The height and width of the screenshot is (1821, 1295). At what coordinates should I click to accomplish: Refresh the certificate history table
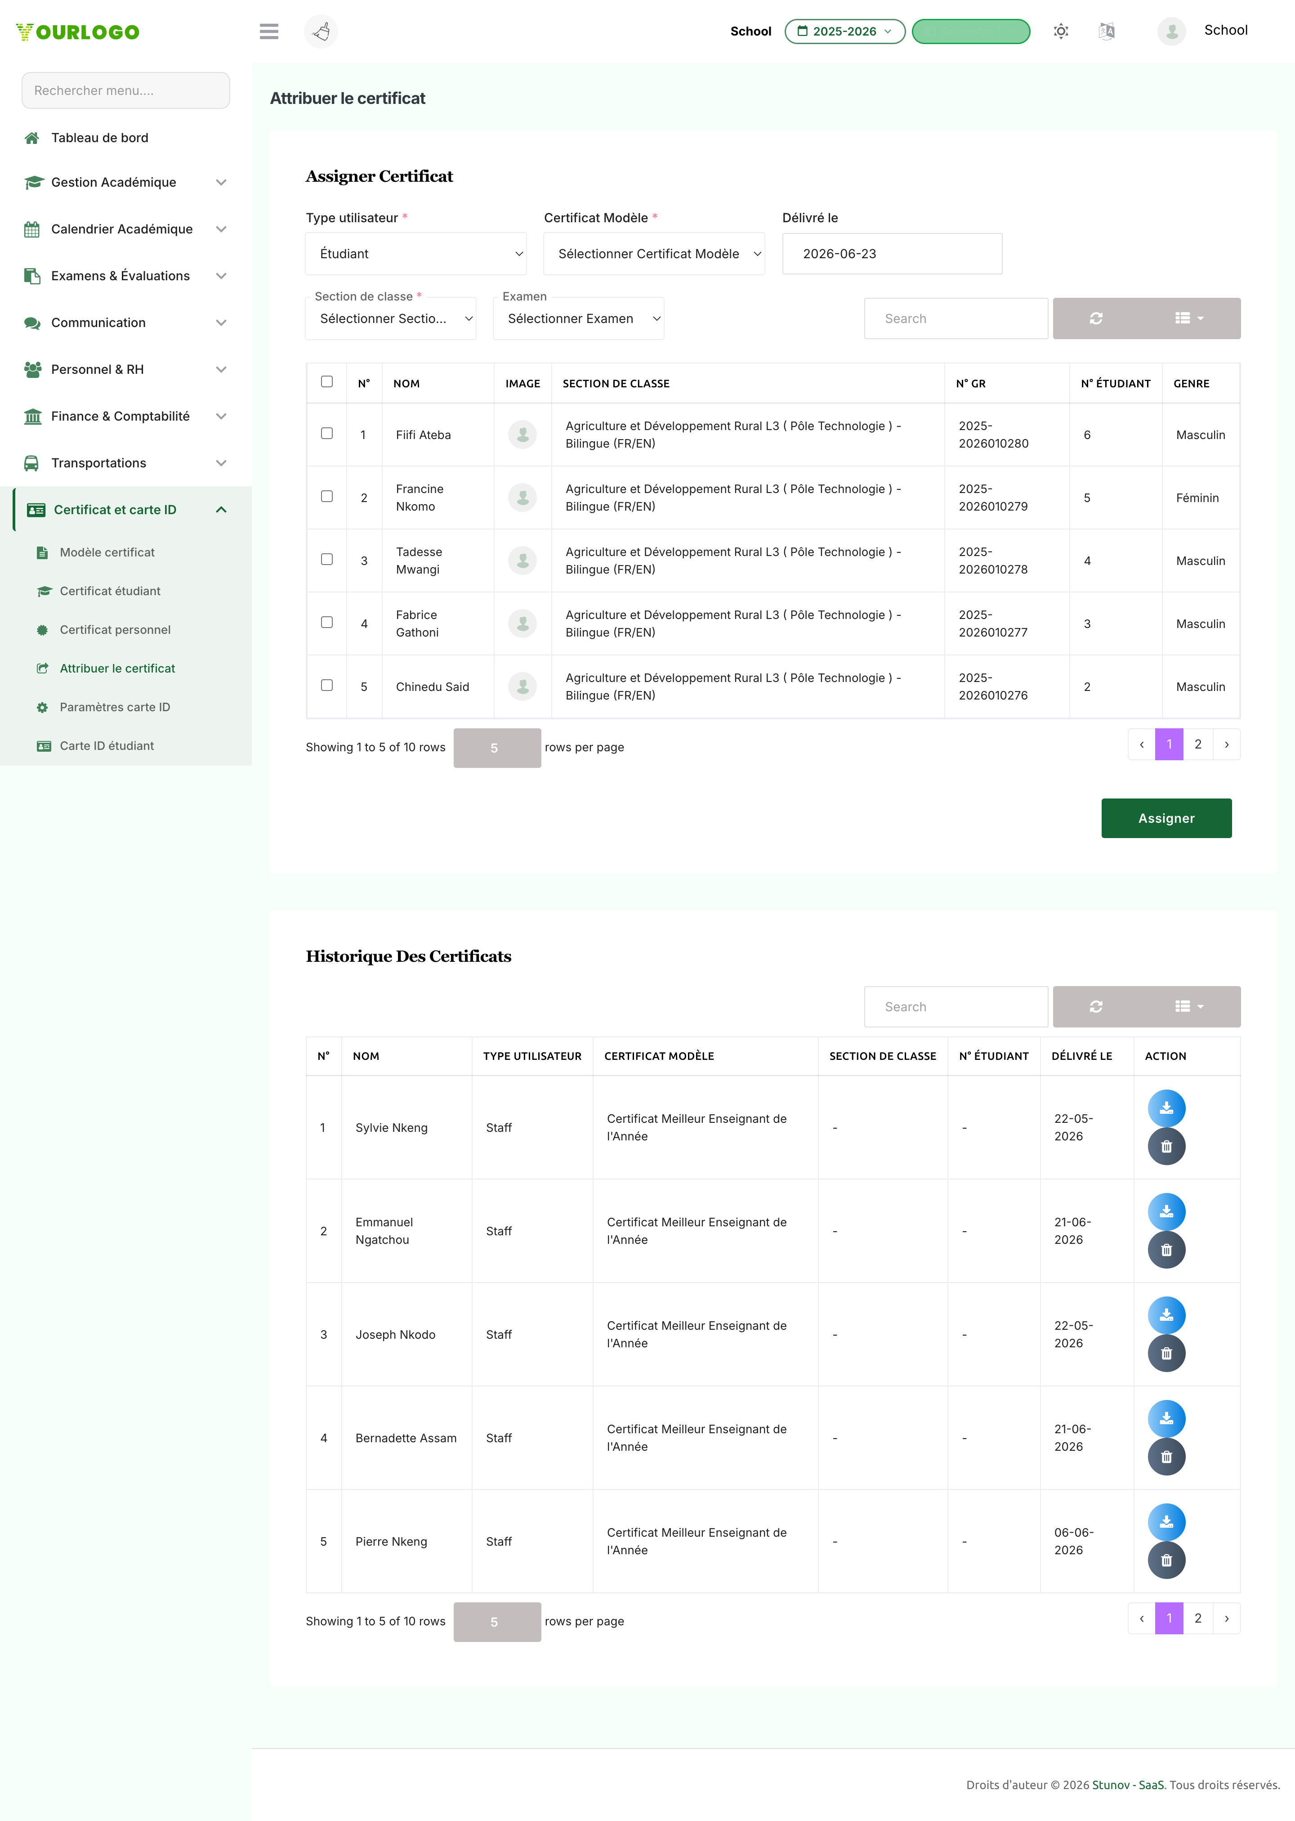coord(1096,1007)
